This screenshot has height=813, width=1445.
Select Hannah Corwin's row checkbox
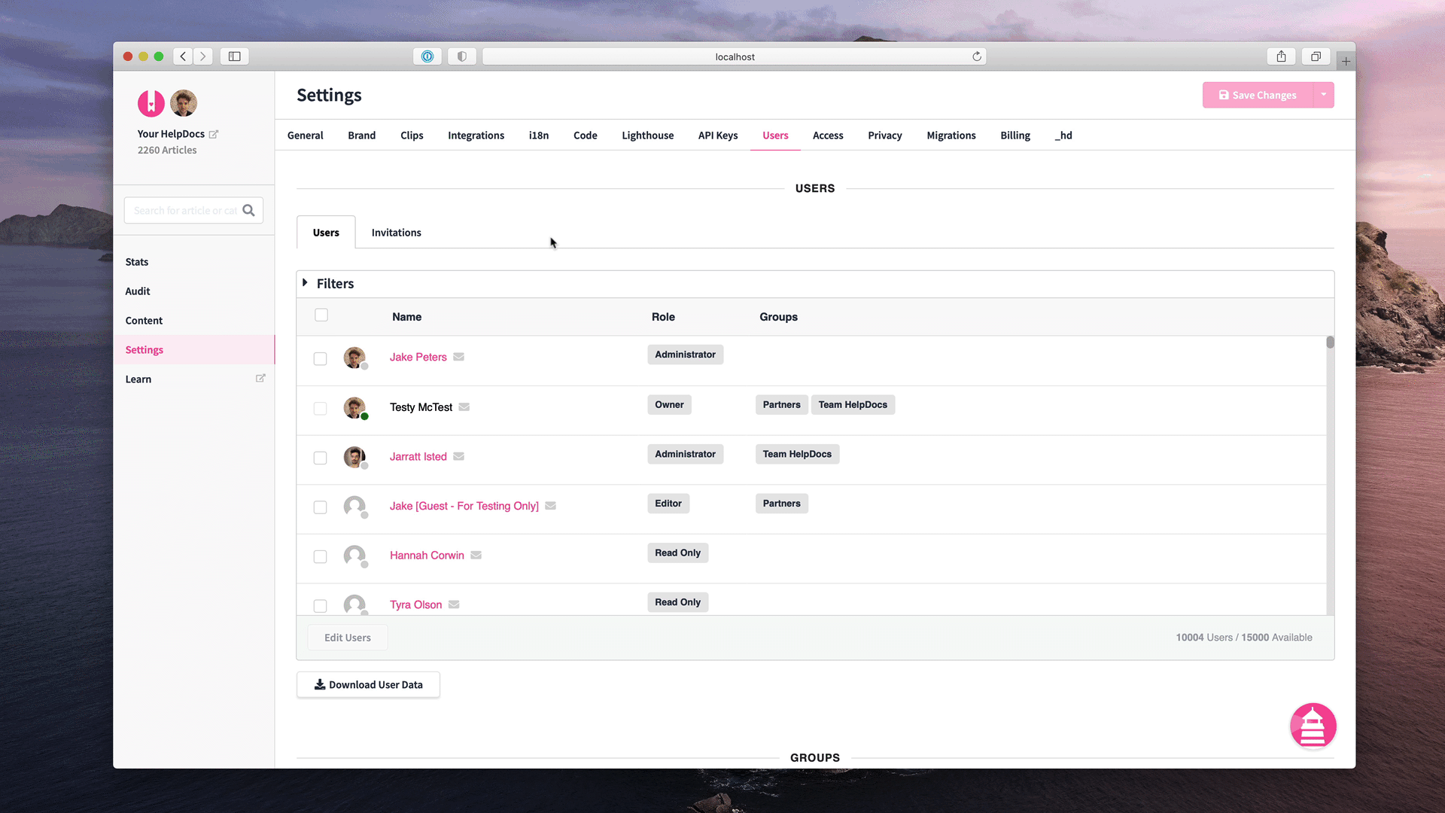click(x=320, y=556)
